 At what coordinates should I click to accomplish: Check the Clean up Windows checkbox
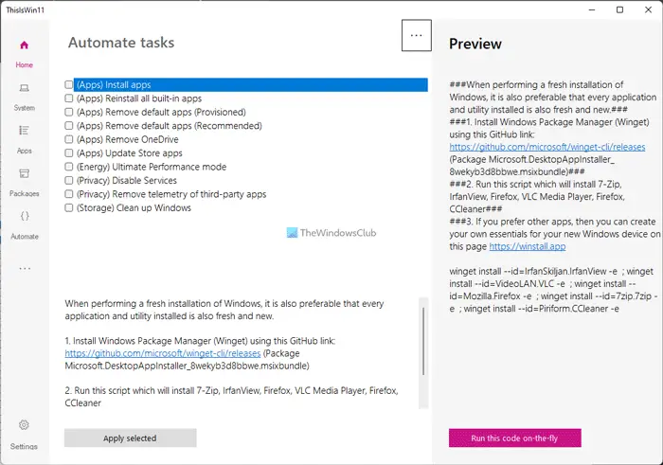tap(69, 208)
